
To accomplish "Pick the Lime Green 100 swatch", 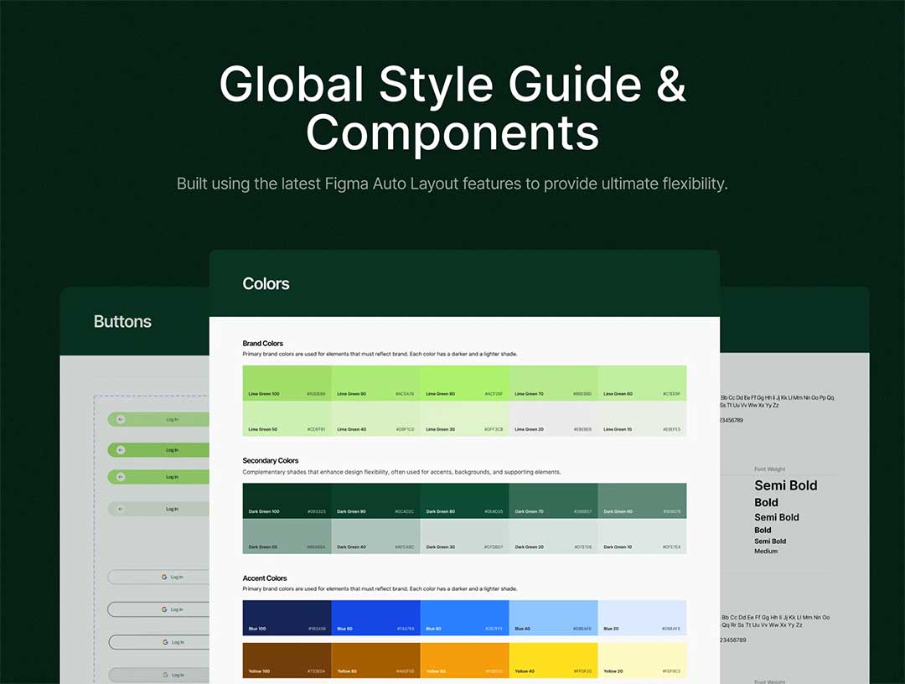I will [287, 383].
